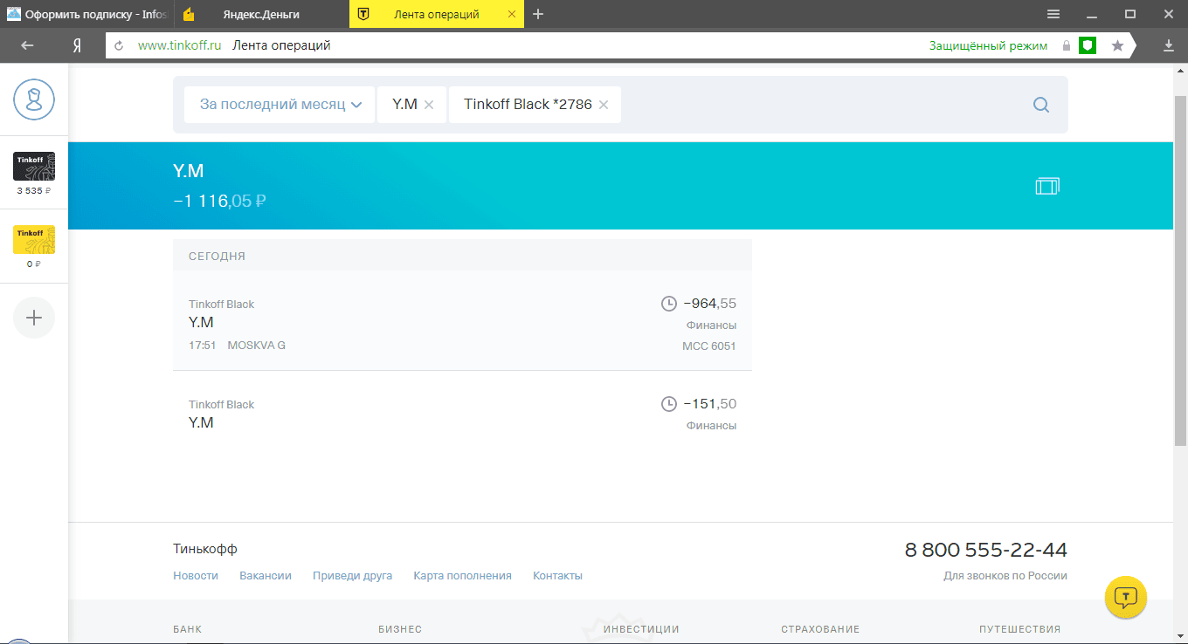Open the 'Новости' footer link
1188x644 pixels.
pos(196,576)
